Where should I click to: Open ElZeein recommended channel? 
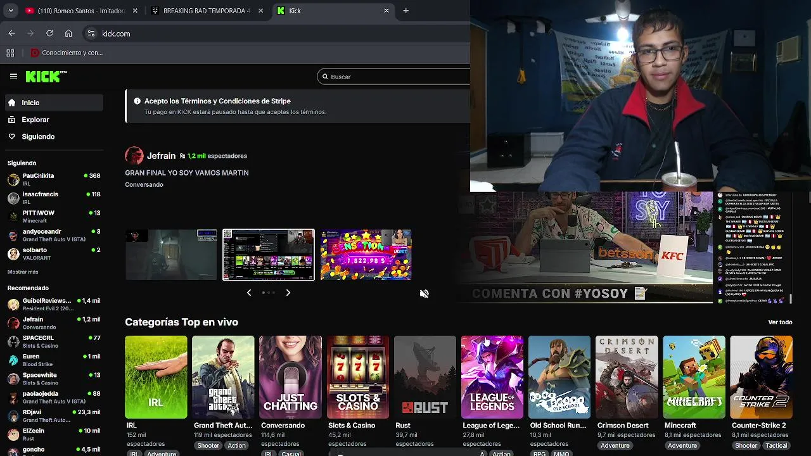click(54, 434)
